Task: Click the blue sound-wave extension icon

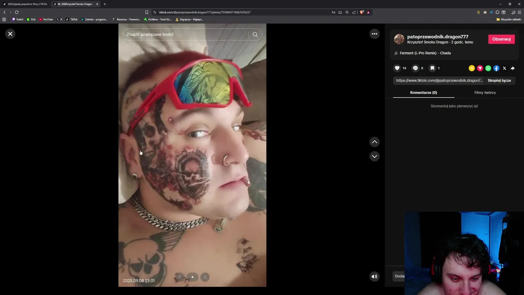Action: [491, 12]
